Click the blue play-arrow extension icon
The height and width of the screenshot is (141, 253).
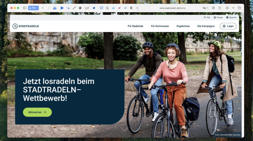62,8
